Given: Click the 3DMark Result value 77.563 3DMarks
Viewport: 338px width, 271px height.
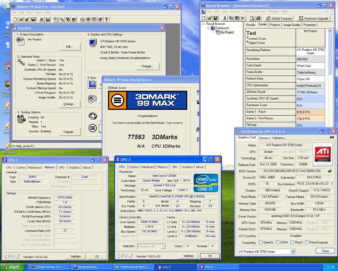Looking at the screenshot, I should click(x=310, y=92).
